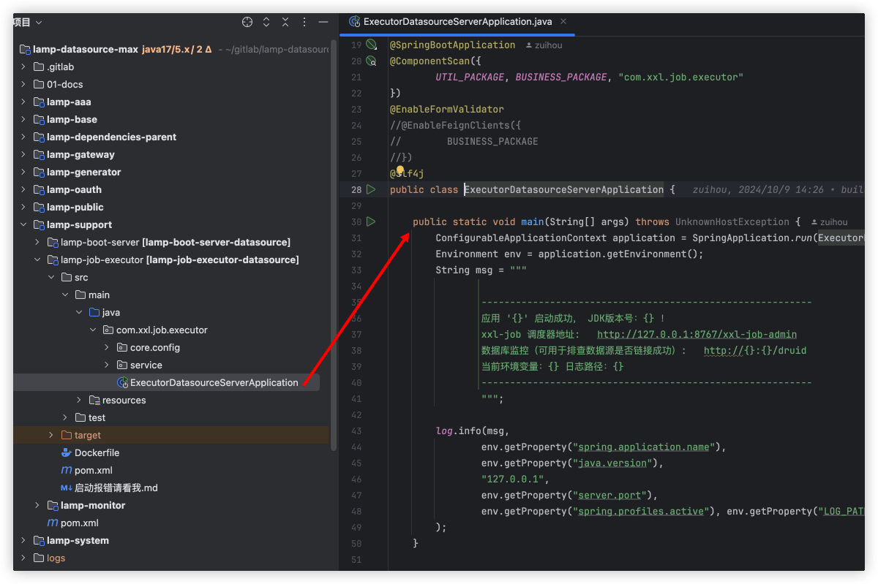The height and width of the screenshot is (584, 878).
Task: Expand the lamp-gateway module folder
Action: coord(23,154)
